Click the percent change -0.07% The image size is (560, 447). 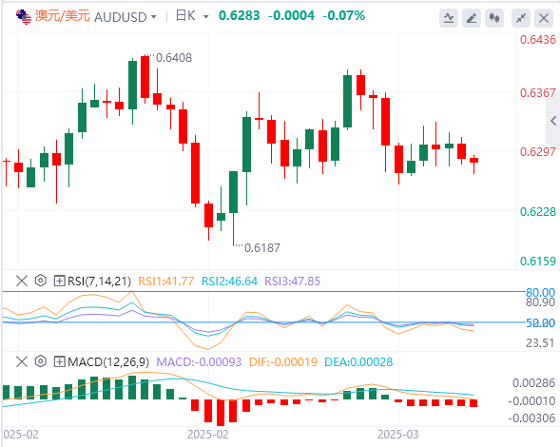tap(343, 16)
